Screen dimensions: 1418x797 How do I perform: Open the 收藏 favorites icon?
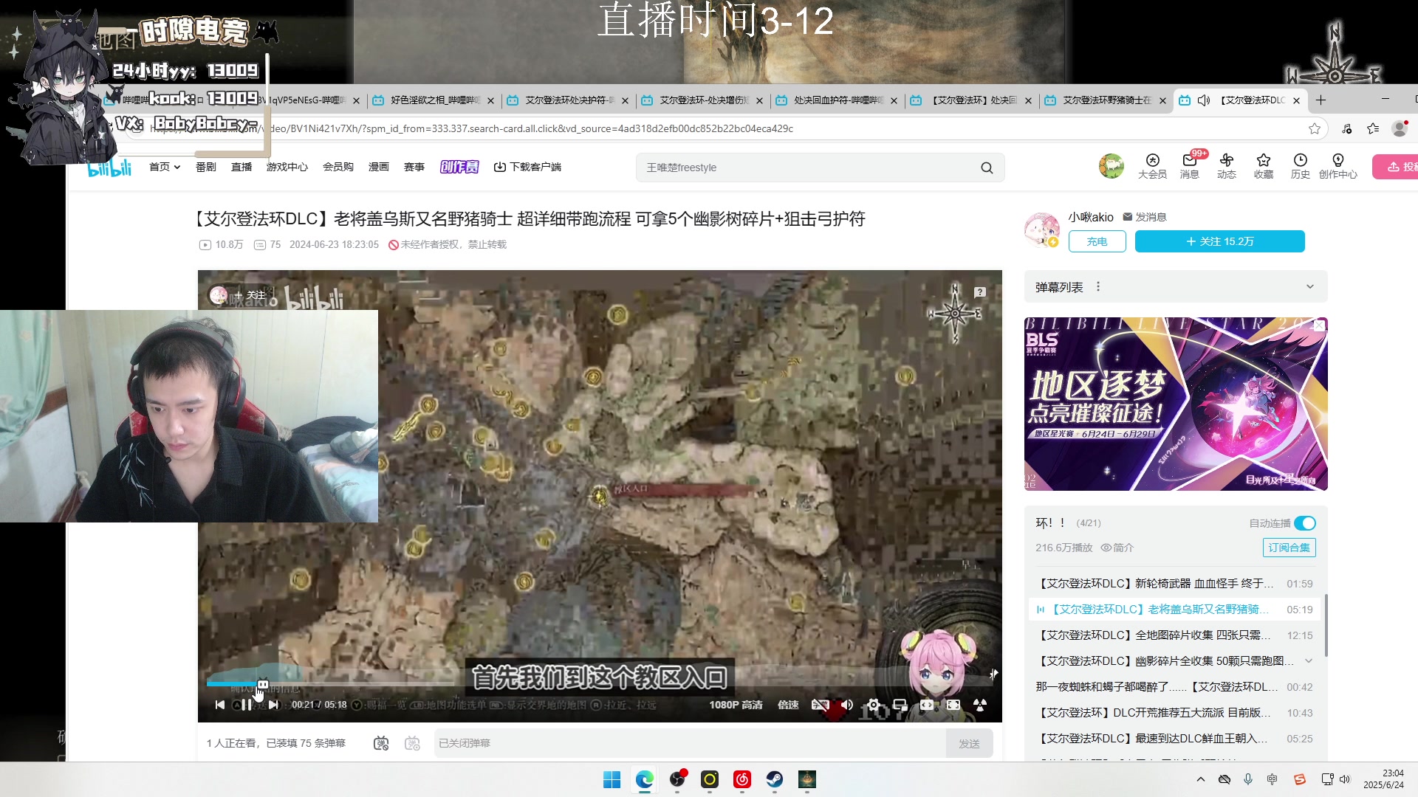1264,166
